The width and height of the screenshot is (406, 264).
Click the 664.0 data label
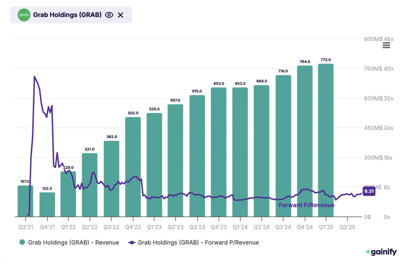(262, 81)
